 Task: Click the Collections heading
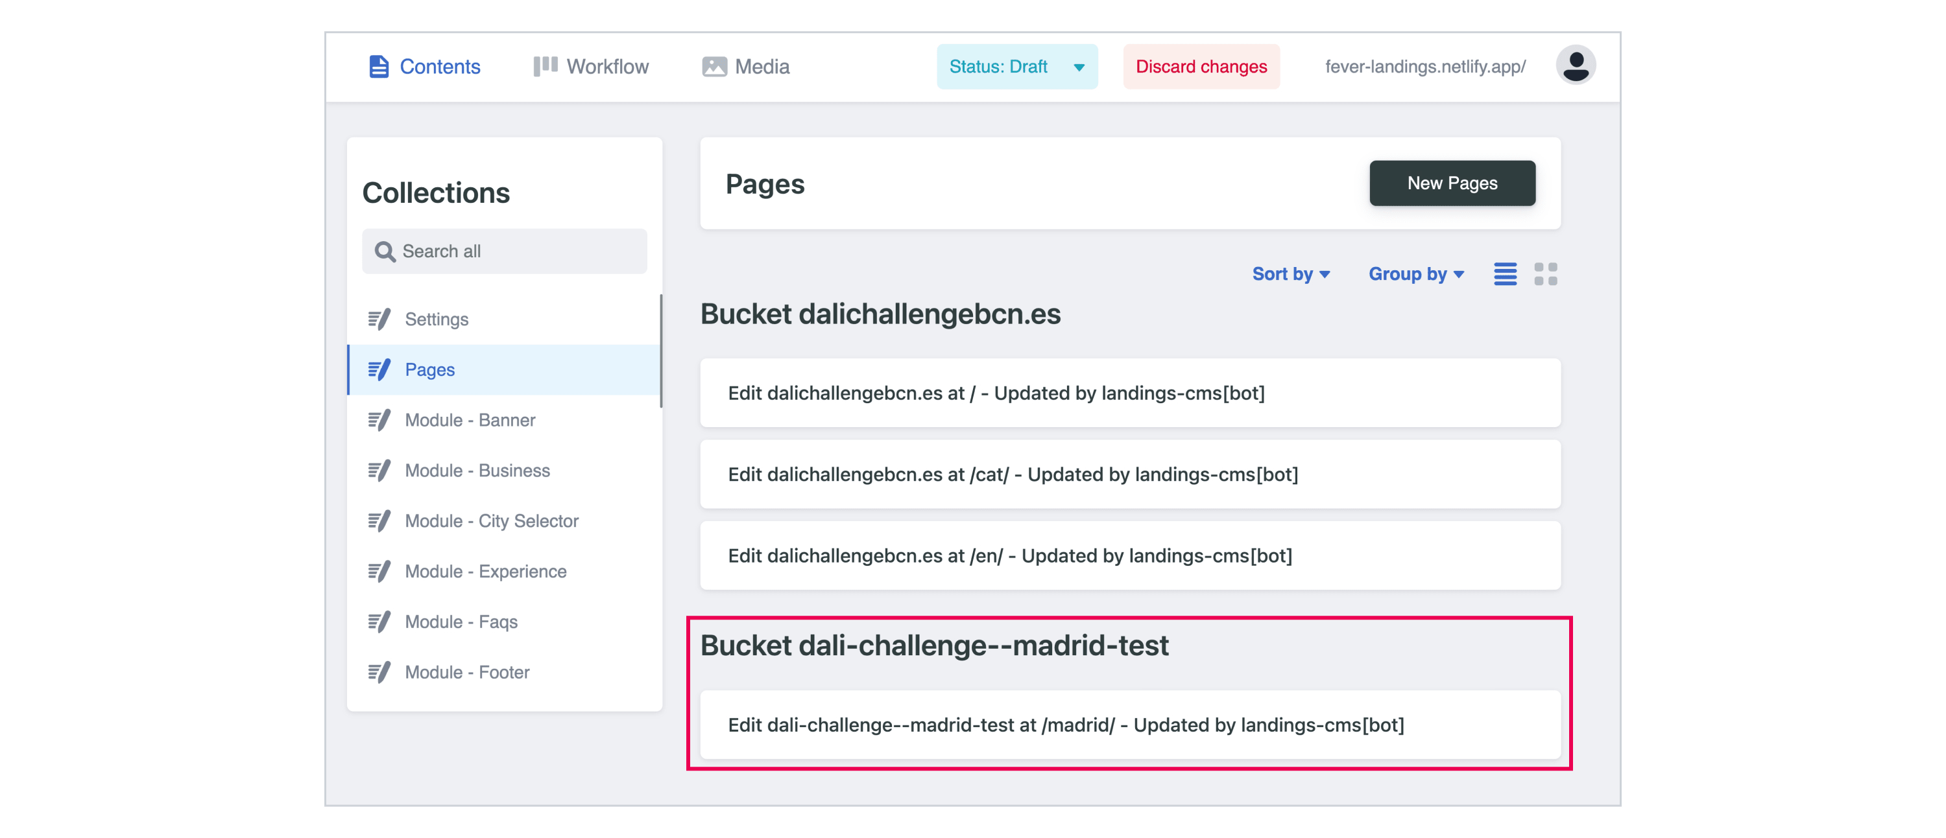click(436, 193)
